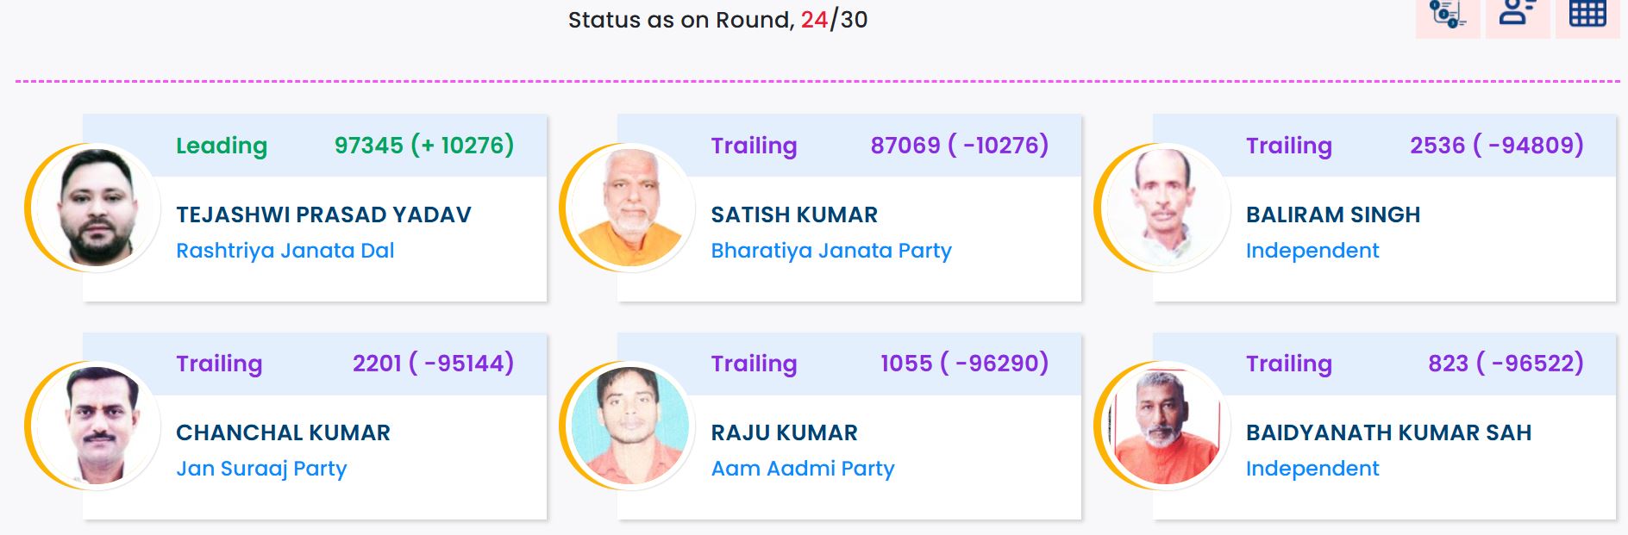
Task: Click the name SATISH KUMAR
Action: point(793,215)
